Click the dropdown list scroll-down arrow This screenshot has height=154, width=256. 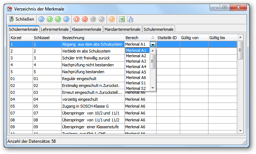click(x=153, y=88)
